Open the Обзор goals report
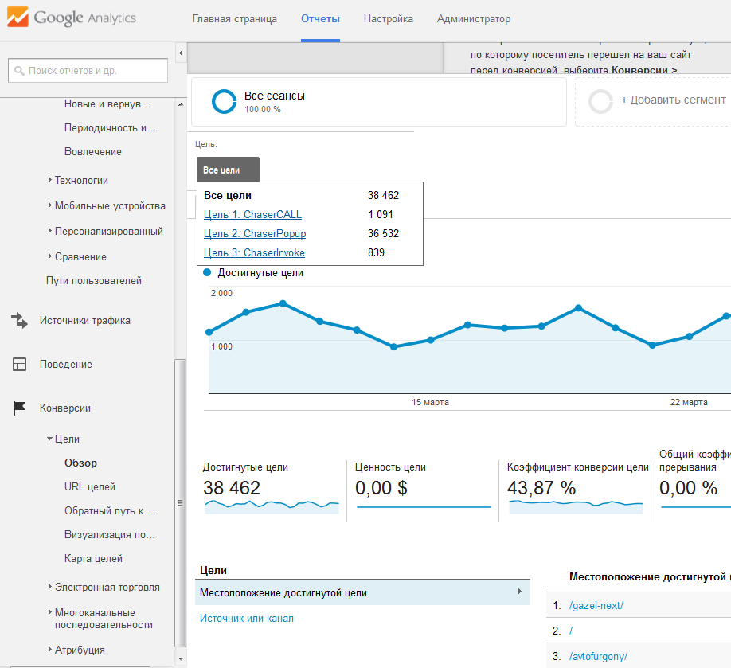 pos(80,463)
